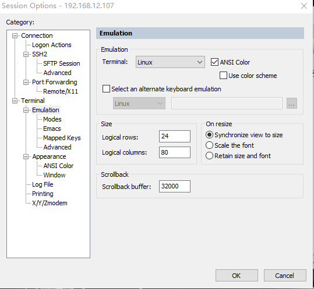Open SFTP Session settings
Viewport: 314px width, 289px height.
[x=62, y=63]
